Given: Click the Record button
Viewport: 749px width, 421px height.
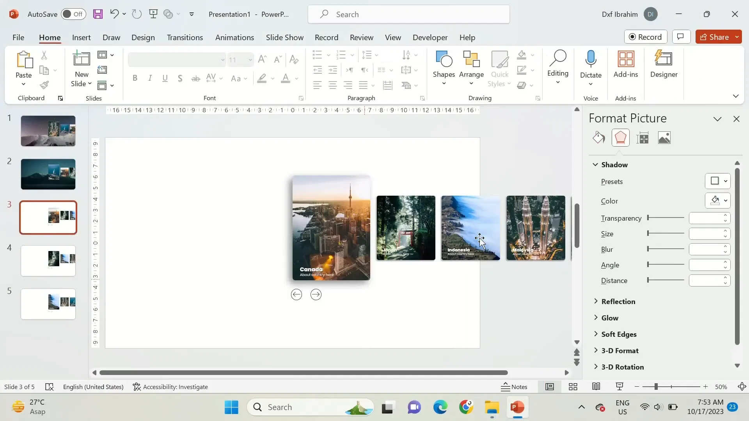Looking at the screenshot, I should (x=646, y=37).
